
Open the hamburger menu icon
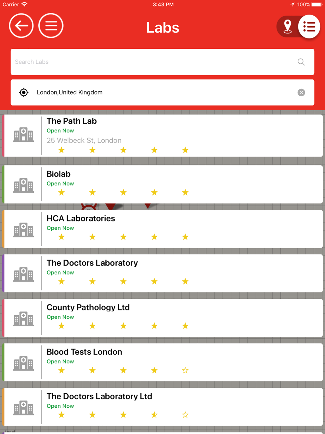pos(51,26)
